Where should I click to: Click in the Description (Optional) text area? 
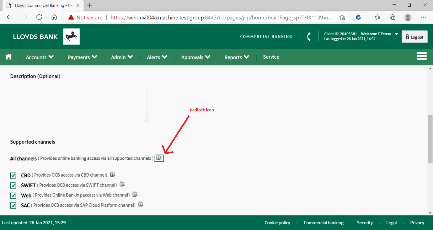pyautogui.click(x=79, y=105)
